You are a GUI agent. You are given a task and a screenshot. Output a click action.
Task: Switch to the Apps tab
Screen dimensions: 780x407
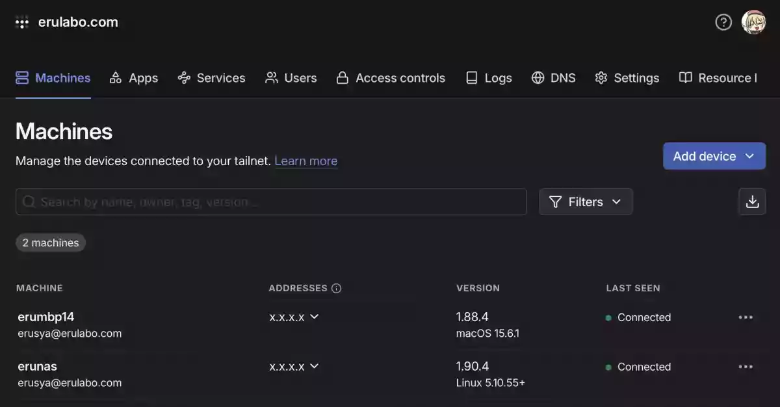click(134, 78)
